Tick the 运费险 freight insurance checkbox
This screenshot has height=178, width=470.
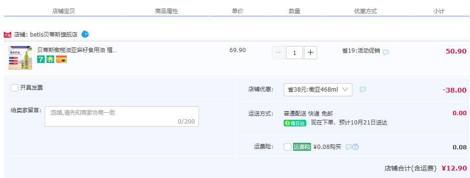coord(287,147)
